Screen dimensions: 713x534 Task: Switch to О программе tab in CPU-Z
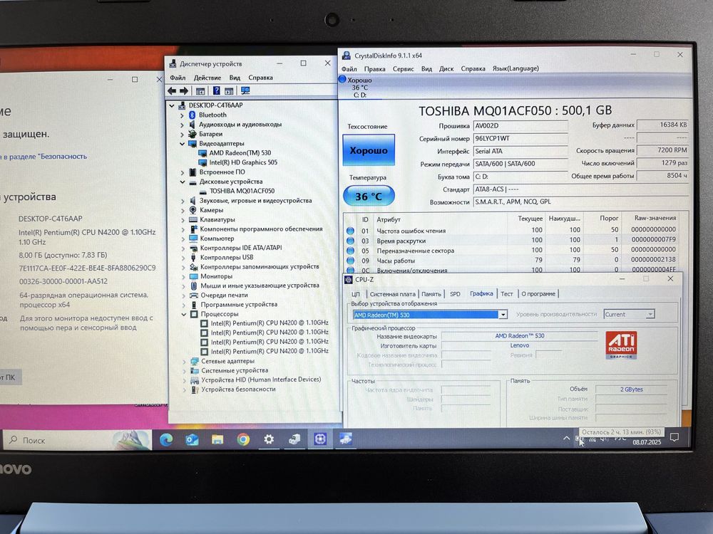(538, 294)
